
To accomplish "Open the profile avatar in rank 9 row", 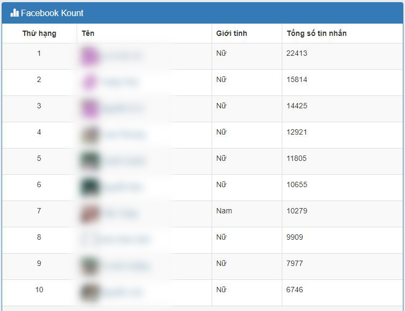I will coord(89,266).
